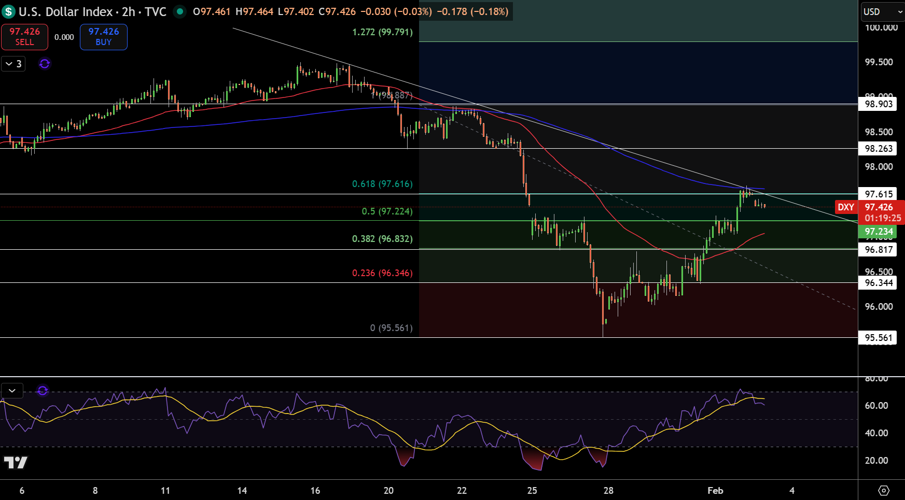The width and height of the screenshot is (905, 500).
Task: Click the purple refresh icon in RSI pane
Action: tap(43, 390)
